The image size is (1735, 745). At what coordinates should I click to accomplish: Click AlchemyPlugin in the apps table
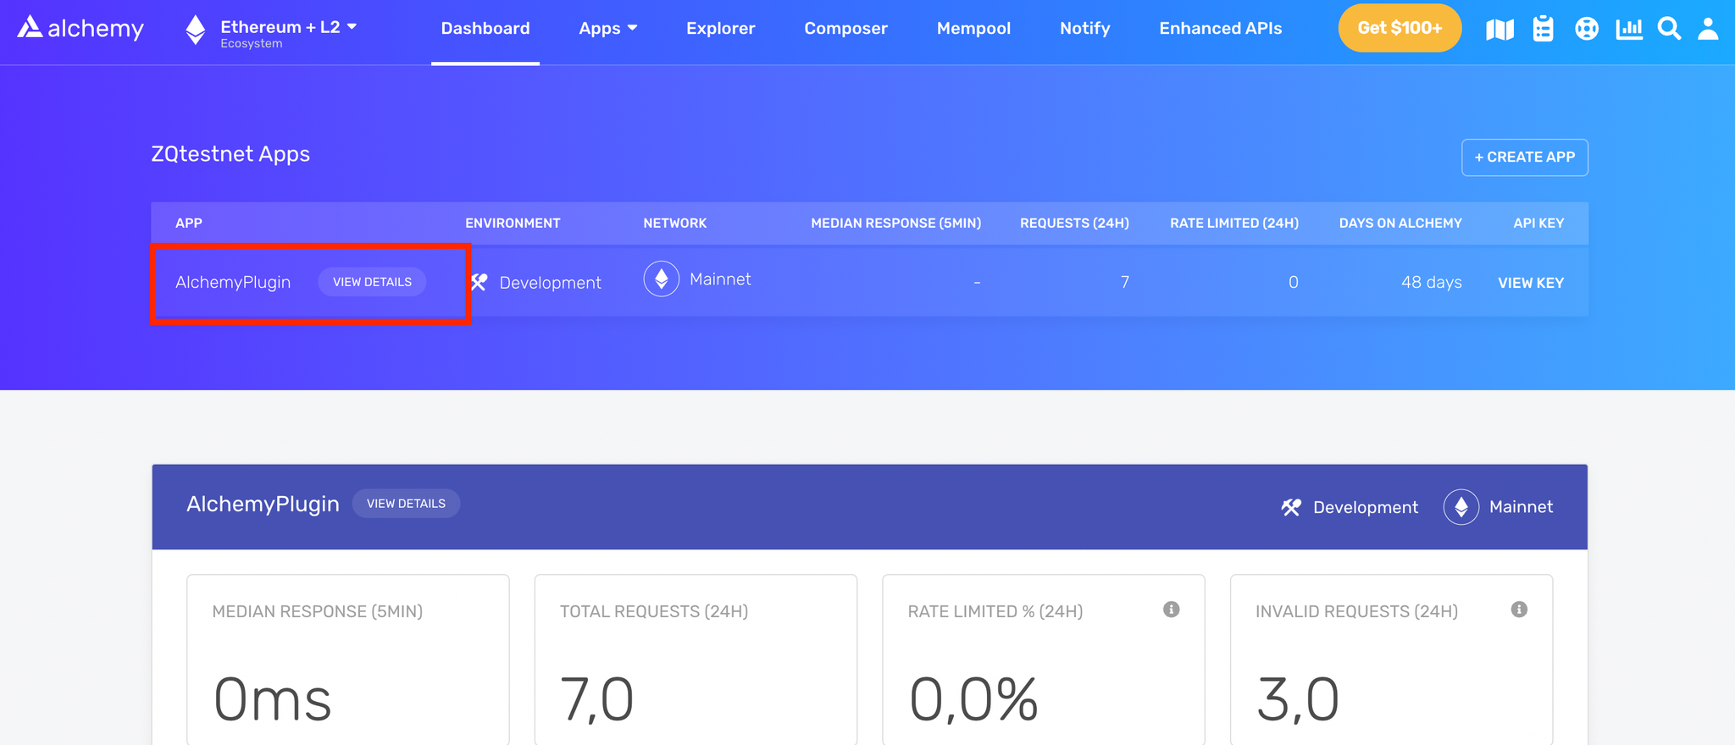[x=233, y=282]
